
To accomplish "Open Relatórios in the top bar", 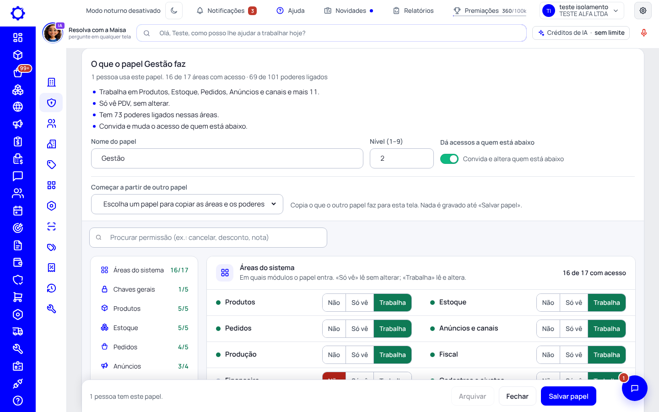I will click(x=413, y=11).
